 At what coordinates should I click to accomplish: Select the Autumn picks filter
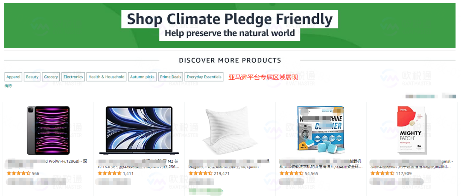[142, 77]
